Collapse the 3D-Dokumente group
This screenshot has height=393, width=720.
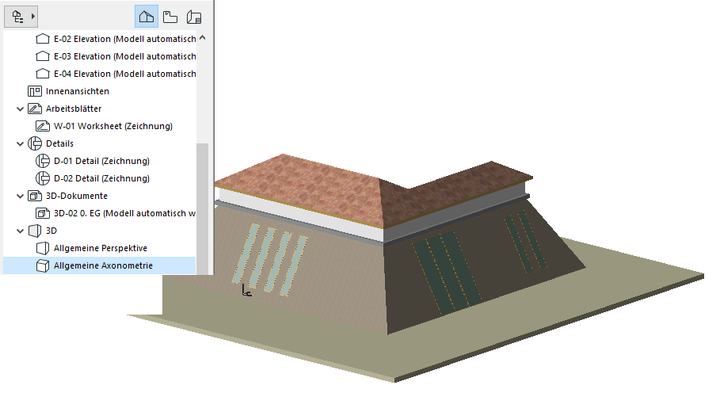[x=21, y=196]
